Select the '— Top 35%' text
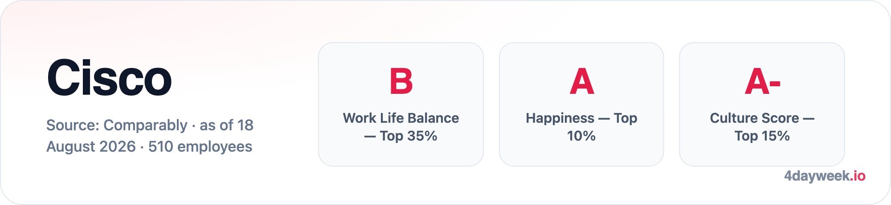Screen dimensions: 891x205 point(401,136)
